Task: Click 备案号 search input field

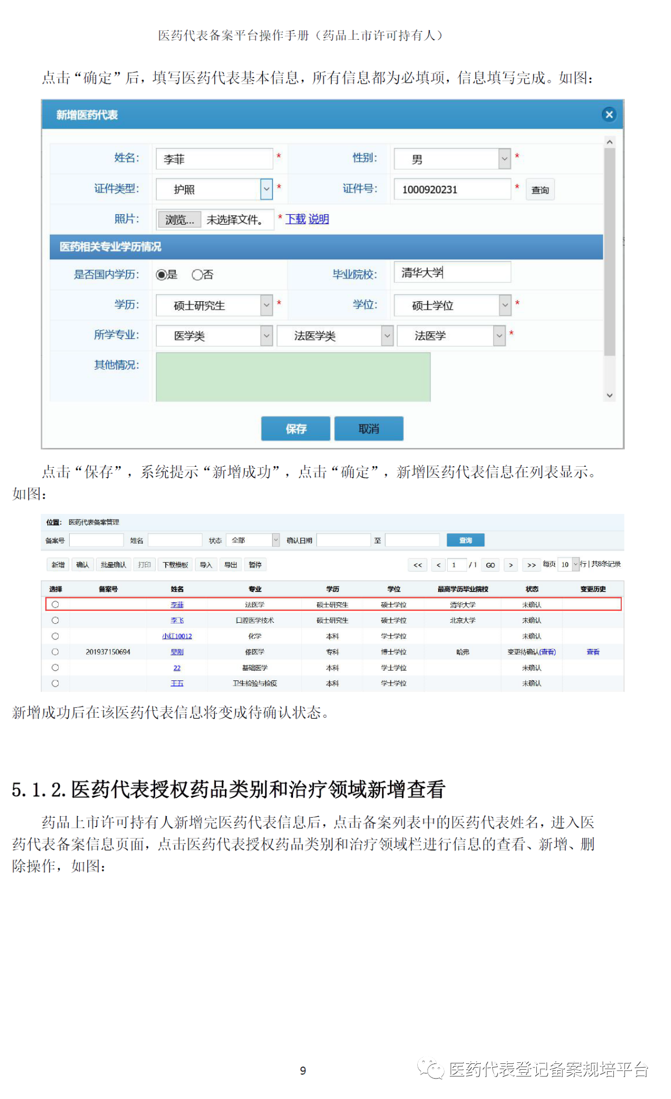Action: pos(96,540)
